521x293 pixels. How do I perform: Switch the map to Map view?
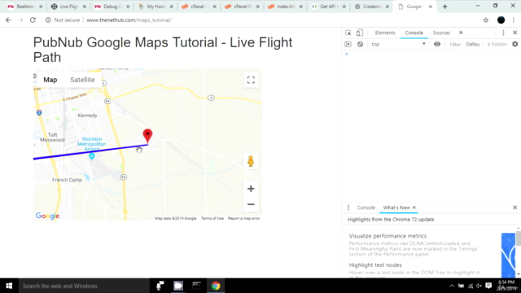(x=50, y=80)
